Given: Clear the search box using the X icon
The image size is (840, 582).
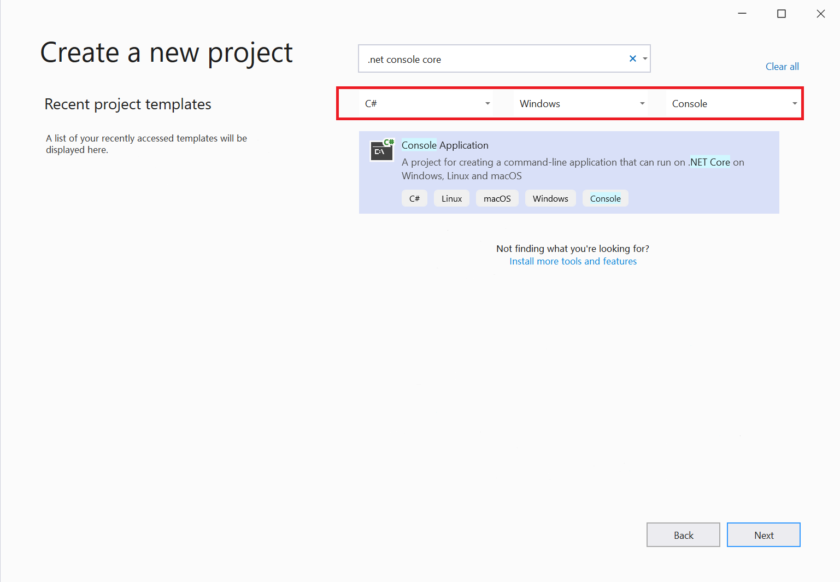Looking at the screenshot, I should pos(632,58).
